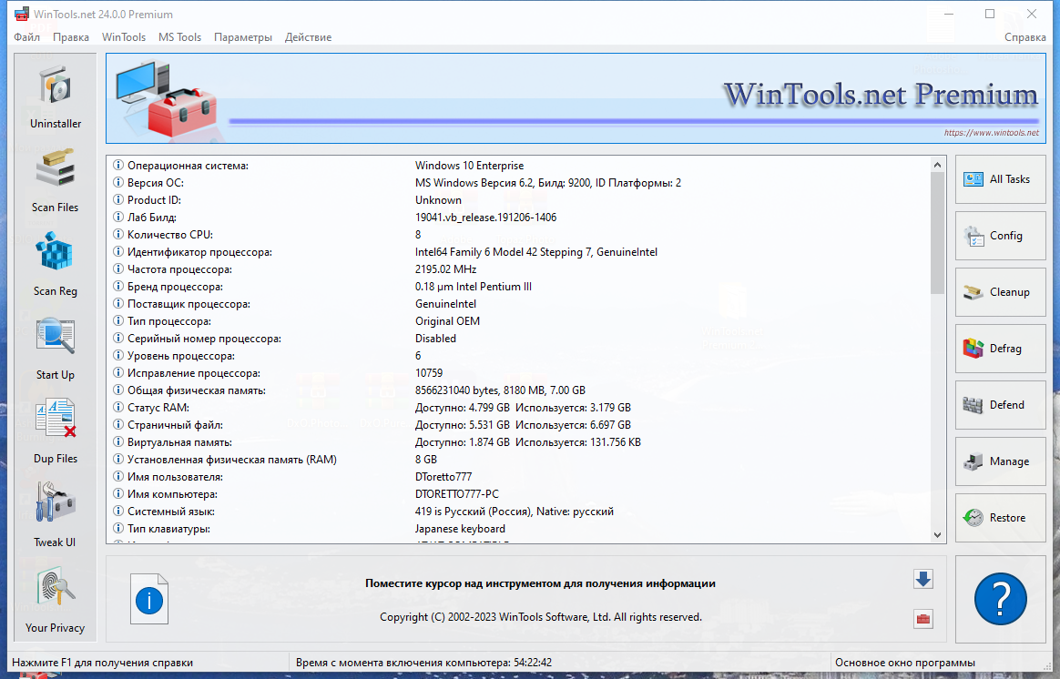1060x679 pixels.
Task: Click the info icon beside Статус RAM
Action: [x=118, y=408]
